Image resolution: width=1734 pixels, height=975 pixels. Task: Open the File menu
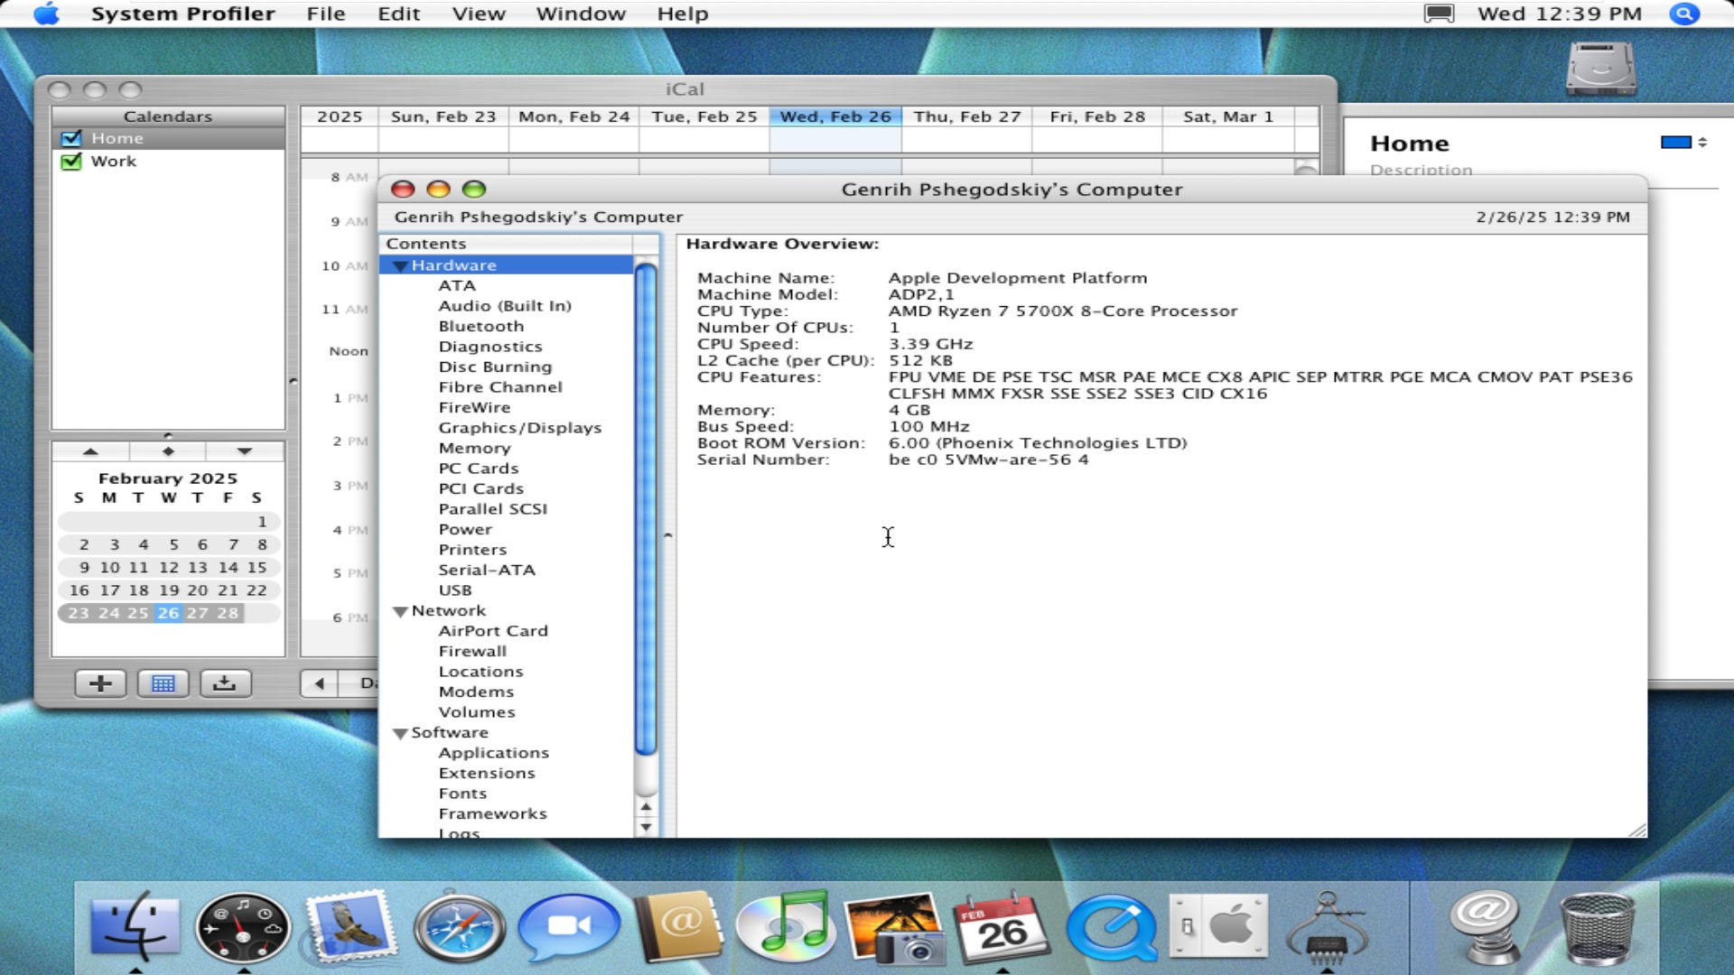click(x=325, y=14)
